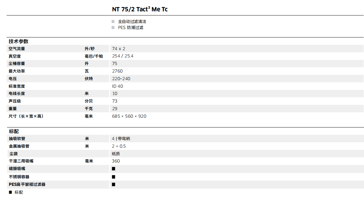Click the 电压 value 220-240
This screenshot has width=364, height=201.
coord(121,79)
